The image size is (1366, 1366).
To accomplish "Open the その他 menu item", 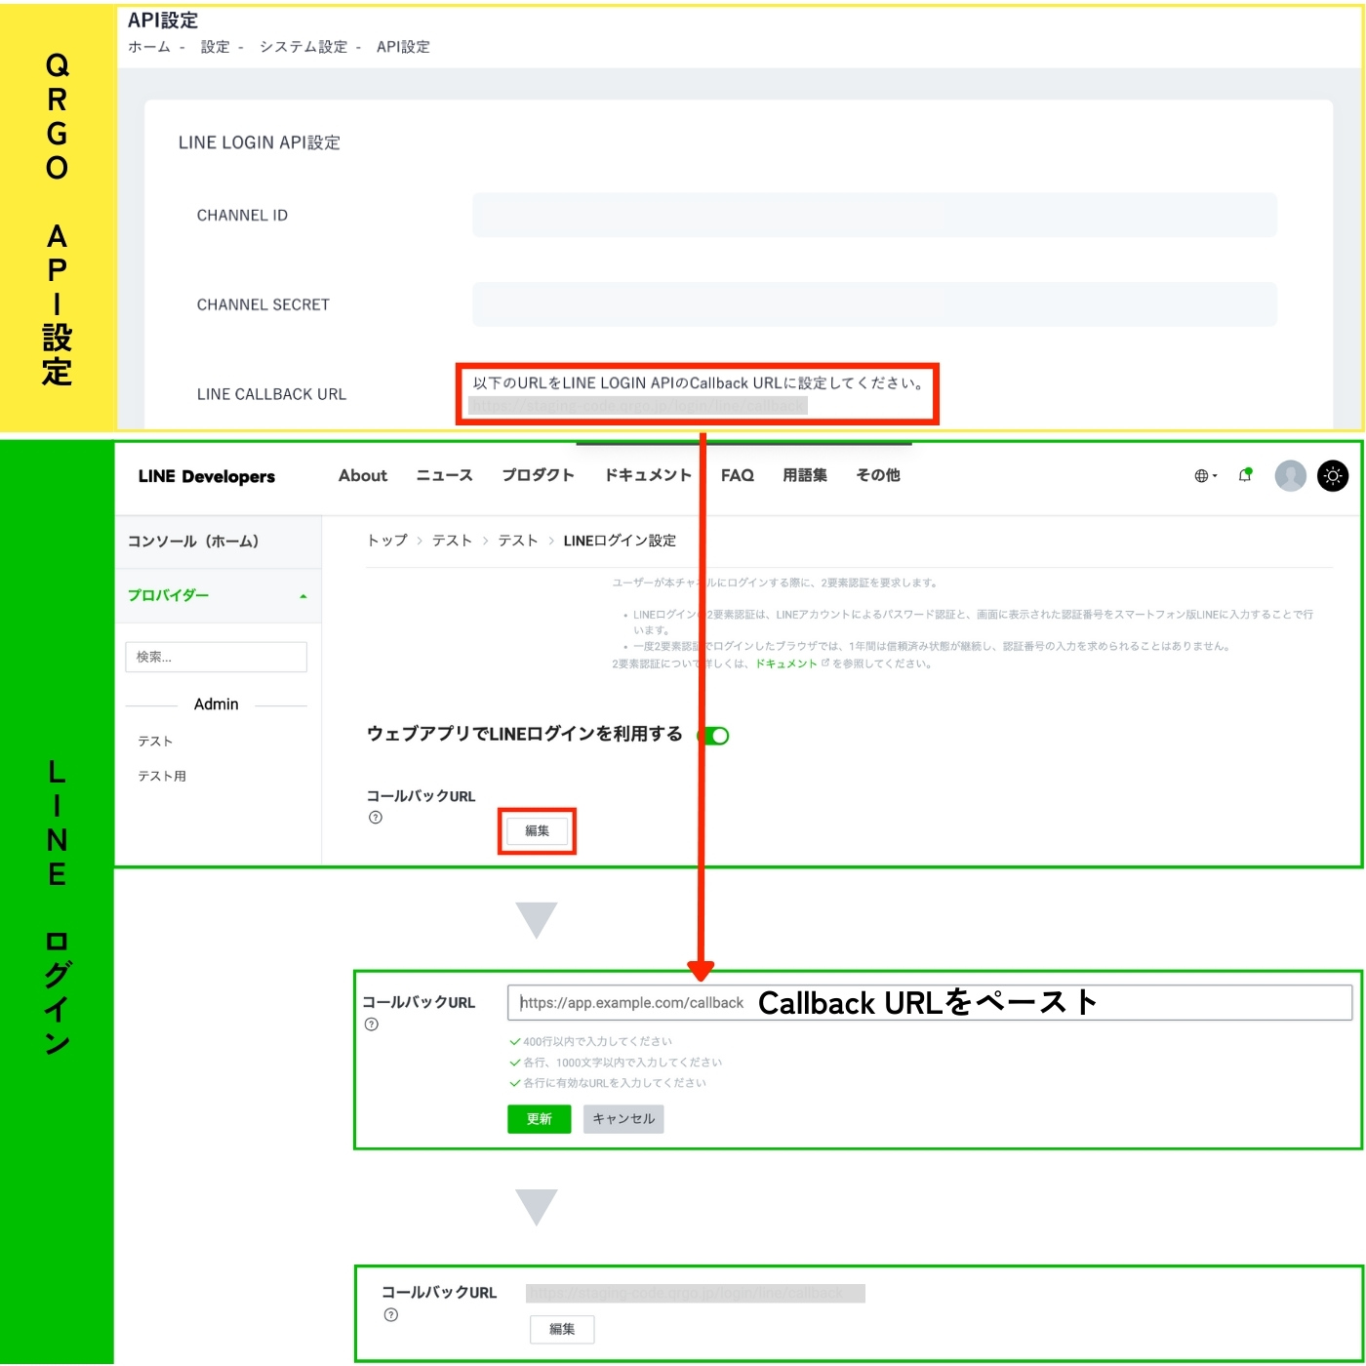I will pos(878,475).
